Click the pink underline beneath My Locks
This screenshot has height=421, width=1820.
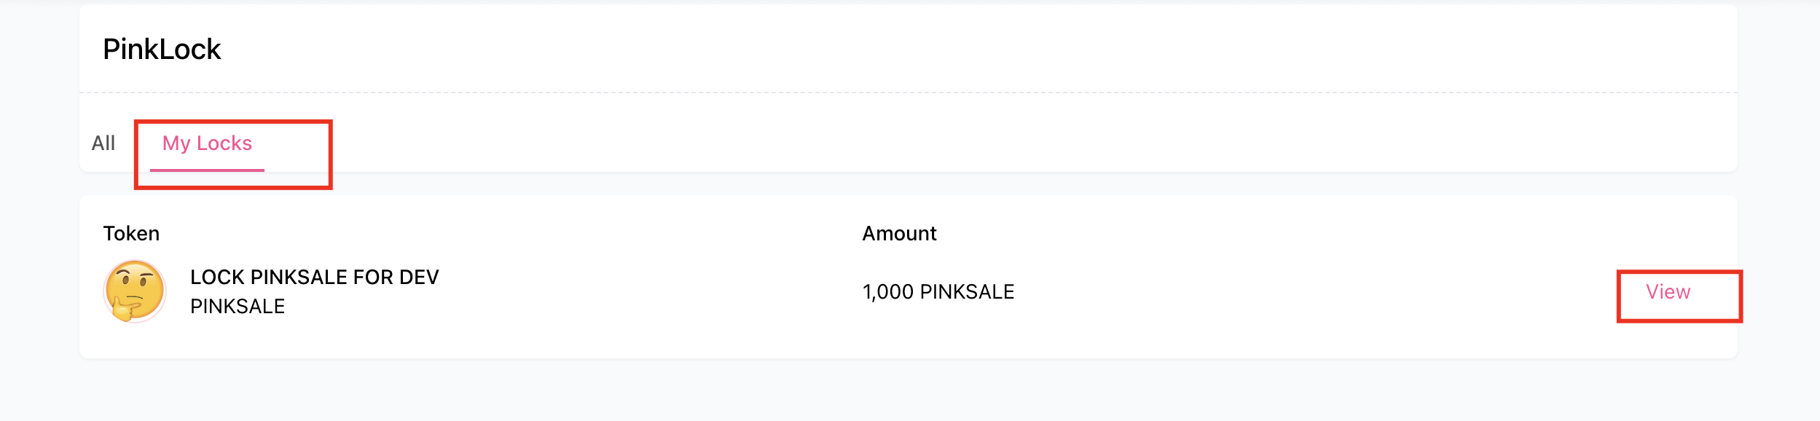[x=207, y=170]
